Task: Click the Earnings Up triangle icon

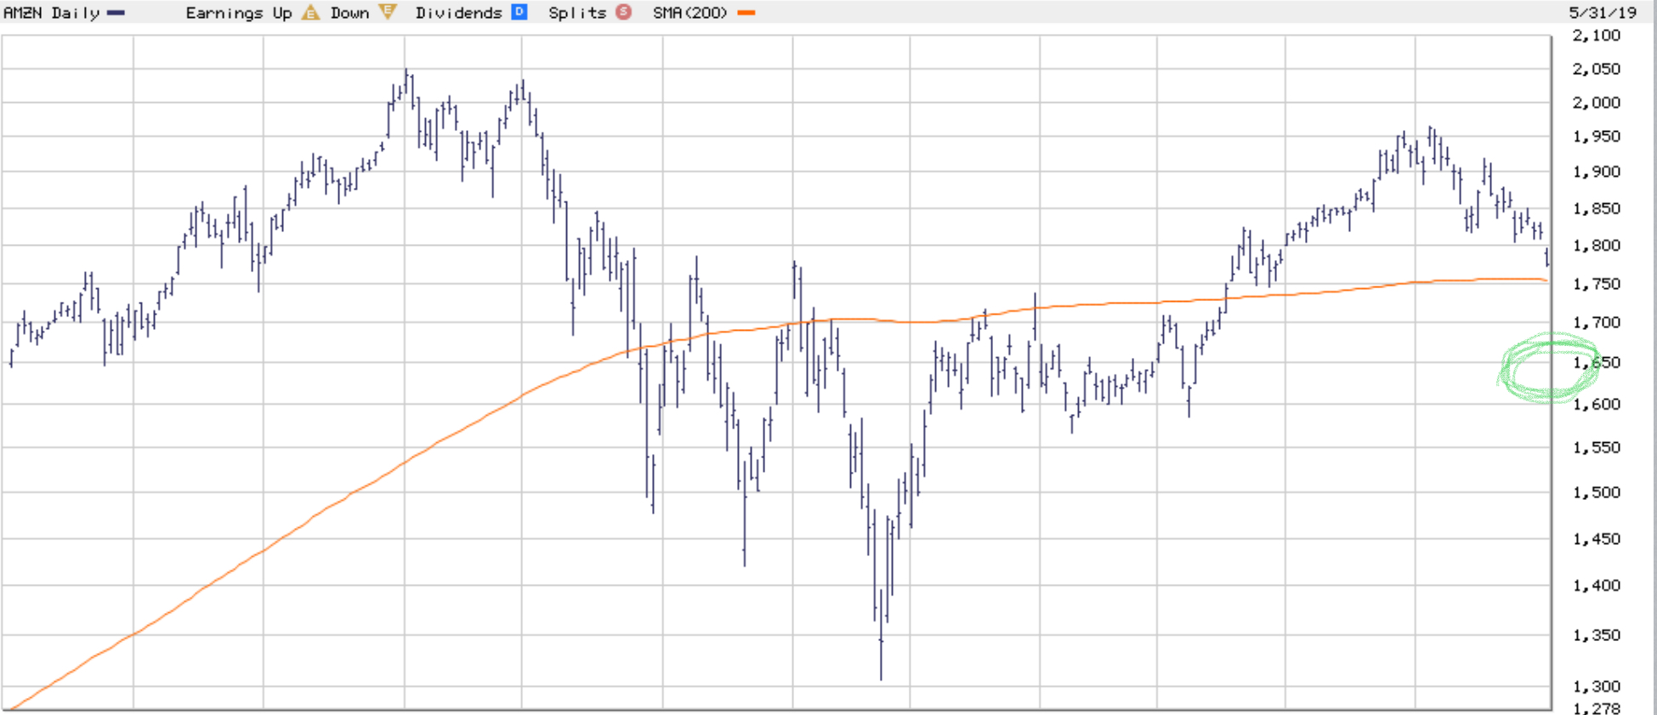Action: (311, 13)
